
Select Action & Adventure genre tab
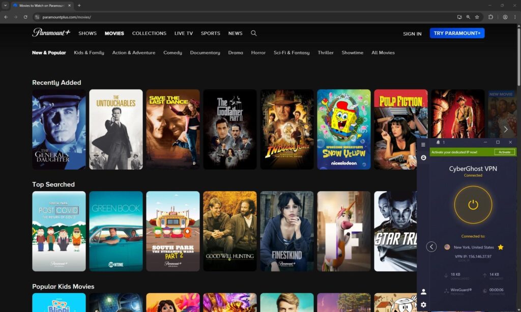coord(134,52)
